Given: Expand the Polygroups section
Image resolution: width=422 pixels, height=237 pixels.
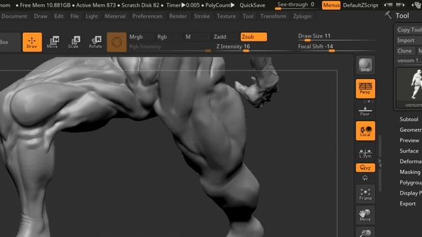Looking at the screenshot, I should point(410,182).
